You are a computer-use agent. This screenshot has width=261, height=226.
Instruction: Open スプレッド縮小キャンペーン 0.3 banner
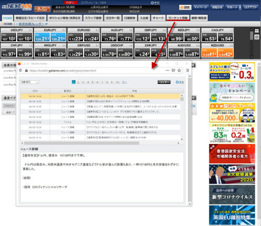pyautogui.click(x=232, y=72)
